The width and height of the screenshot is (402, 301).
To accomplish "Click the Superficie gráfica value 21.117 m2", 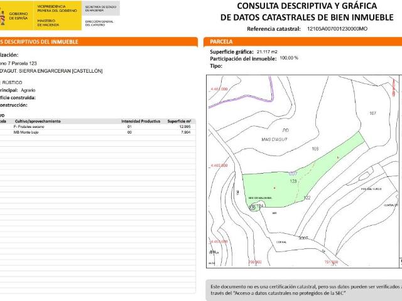I will point(267,51).
